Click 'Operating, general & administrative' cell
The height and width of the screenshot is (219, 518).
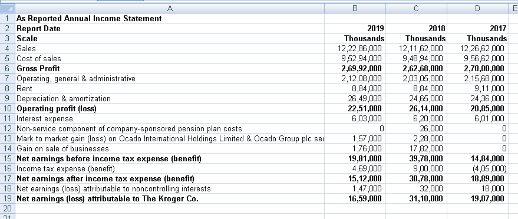[170, 78]
